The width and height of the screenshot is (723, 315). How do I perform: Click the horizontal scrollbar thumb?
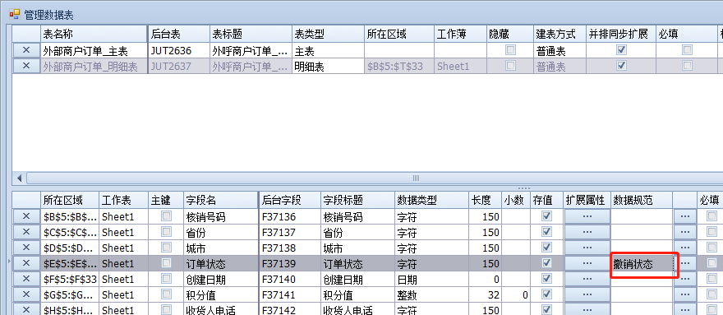416,178
